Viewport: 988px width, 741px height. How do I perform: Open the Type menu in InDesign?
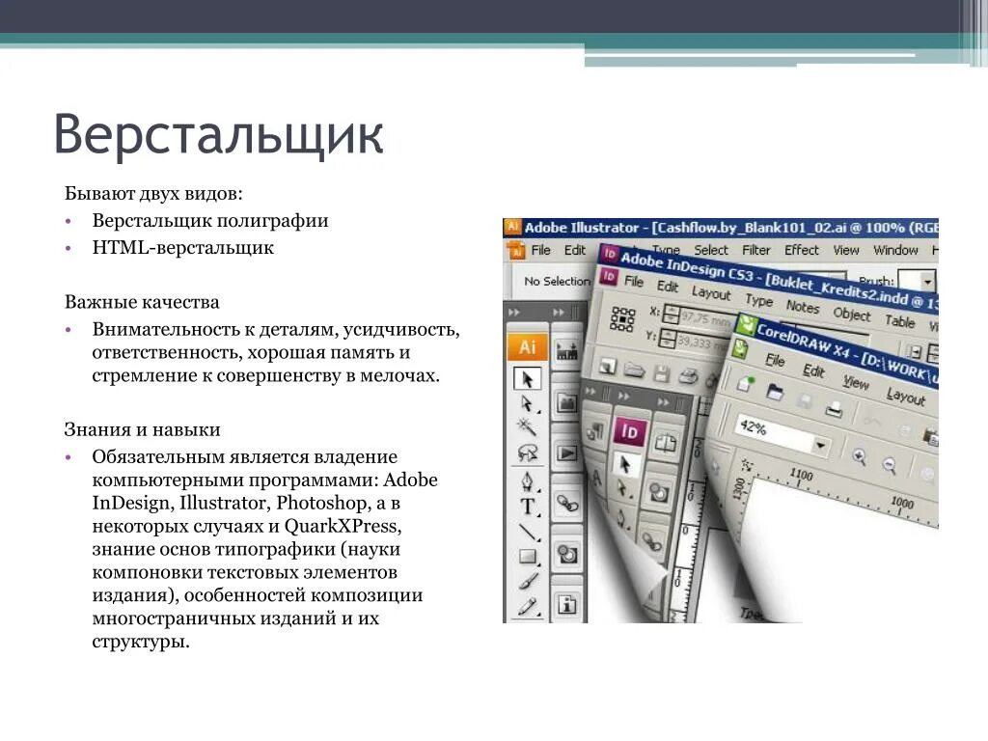[x=758, y=301]
